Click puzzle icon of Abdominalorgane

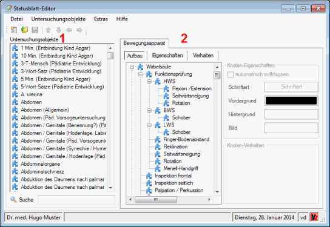[x=15, y=164]
